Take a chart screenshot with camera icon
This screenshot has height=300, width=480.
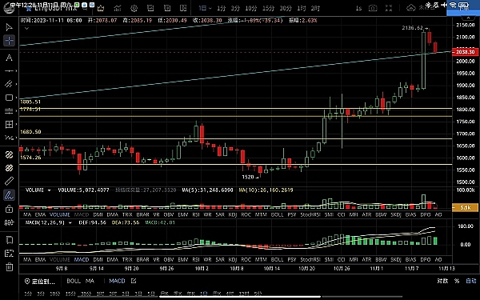[x=373, y=8]
